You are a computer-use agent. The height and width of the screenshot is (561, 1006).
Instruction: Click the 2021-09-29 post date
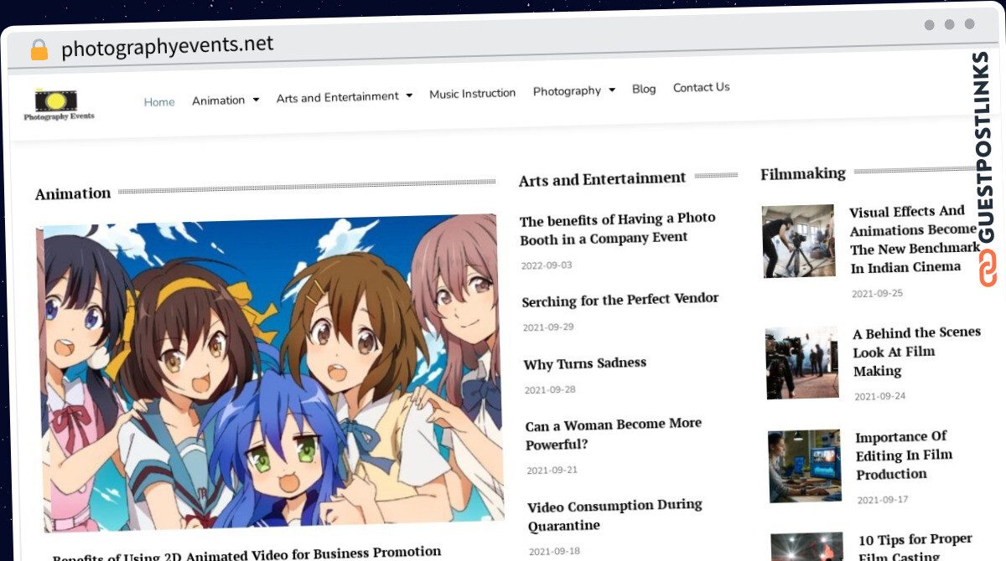(x=548, y=327)
